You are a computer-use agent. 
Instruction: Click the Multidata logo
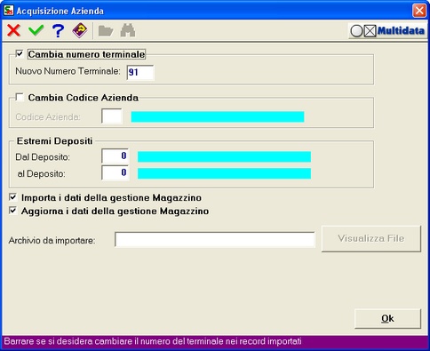(x=387, y=31)
